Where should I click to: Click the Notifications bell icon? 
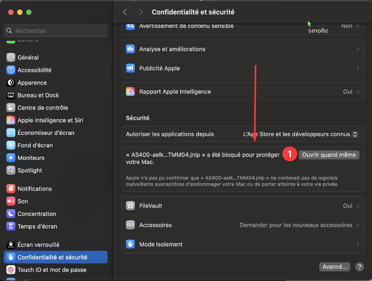coord(11,189)
